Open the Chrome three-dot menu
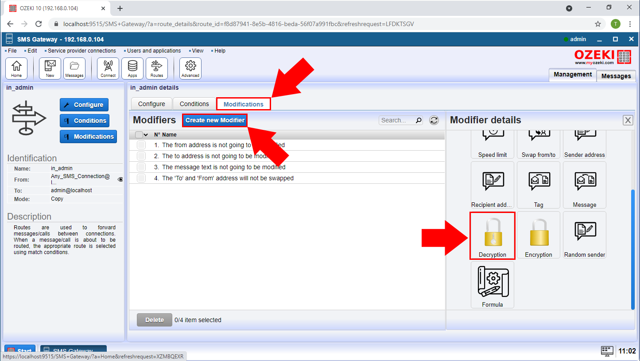The image size is (640, 361). click(x=630, y=24)
